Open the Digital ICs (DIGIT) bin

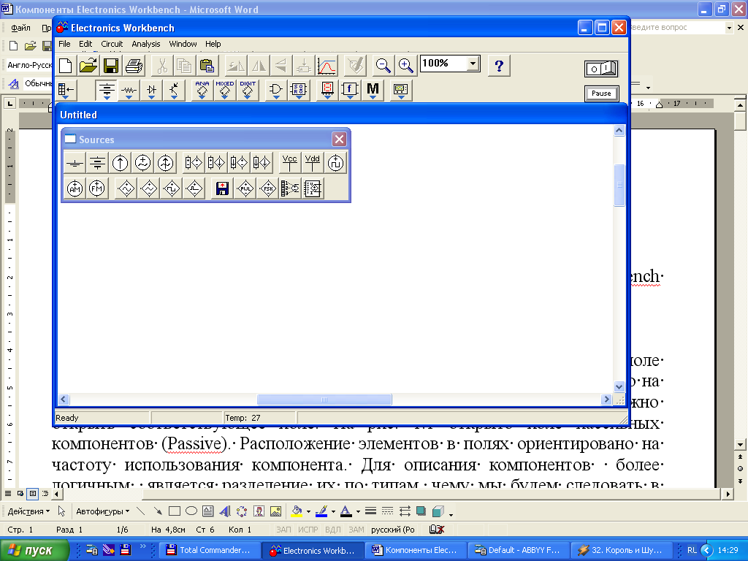[248, 90]
